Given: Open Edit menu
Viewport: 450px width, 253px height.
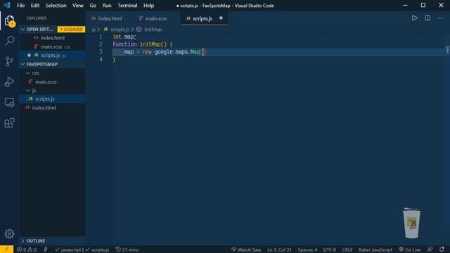Looking at the screenshot, I should coord(35,6).
